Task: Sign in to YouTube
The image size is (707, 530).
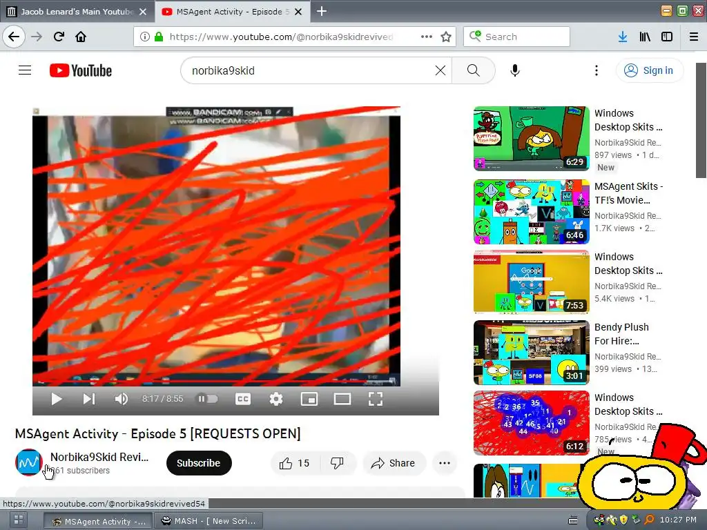Action: click(649, 70)
